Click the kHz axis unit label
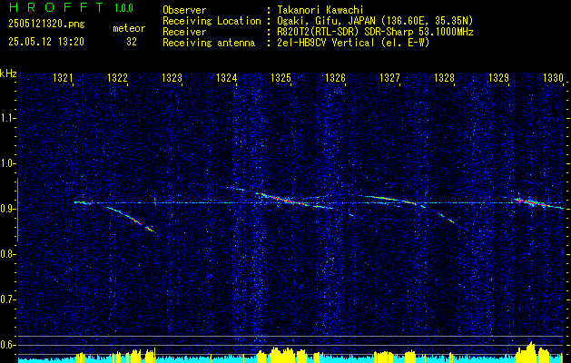Screen dimensions: 571x363 (x=8, y=74)
